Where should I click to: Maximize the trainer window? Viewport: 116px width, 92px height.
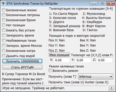102,4
